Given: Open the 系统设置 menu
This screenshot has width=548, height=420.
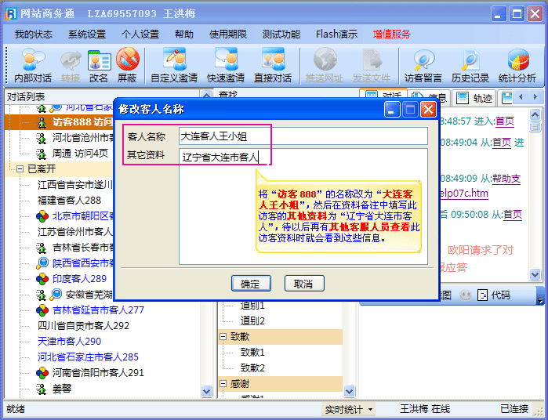Looking at the screenshot, I should 87,34.
